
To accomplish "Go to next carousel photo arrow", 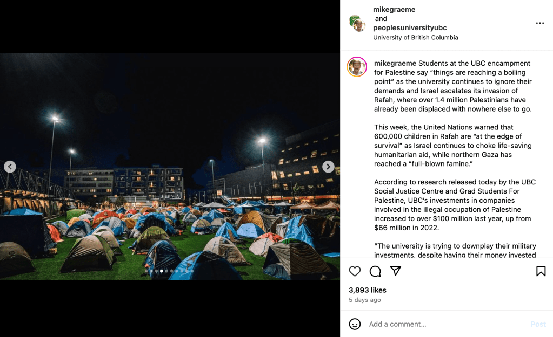I will [328, 167].
